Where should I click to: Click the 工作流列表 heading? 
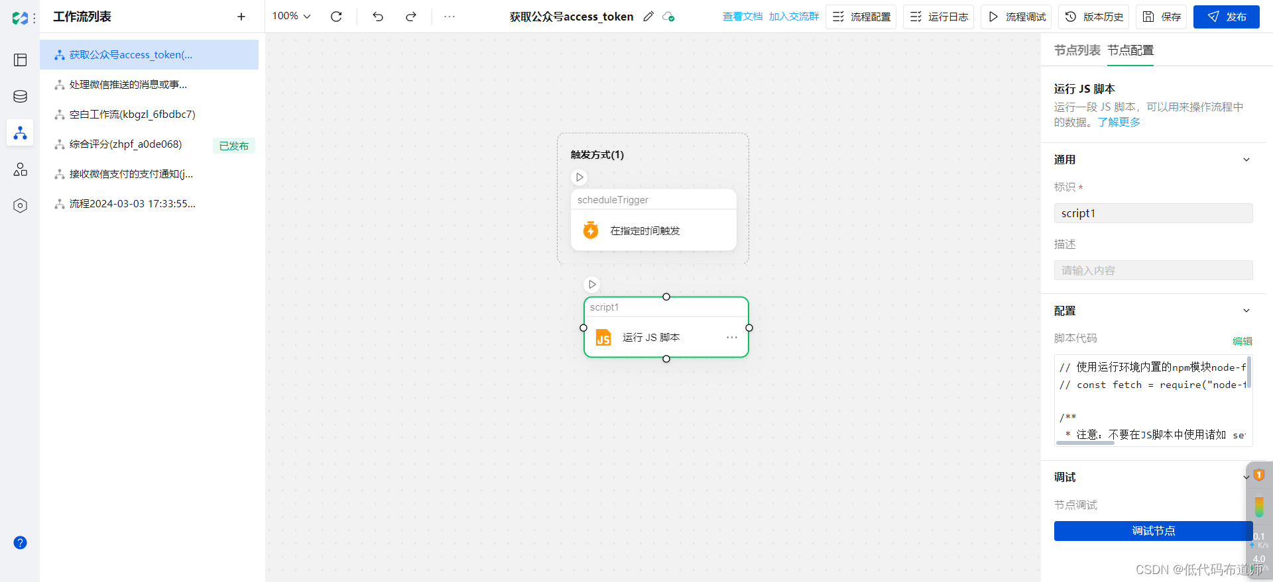click(82, 17)
